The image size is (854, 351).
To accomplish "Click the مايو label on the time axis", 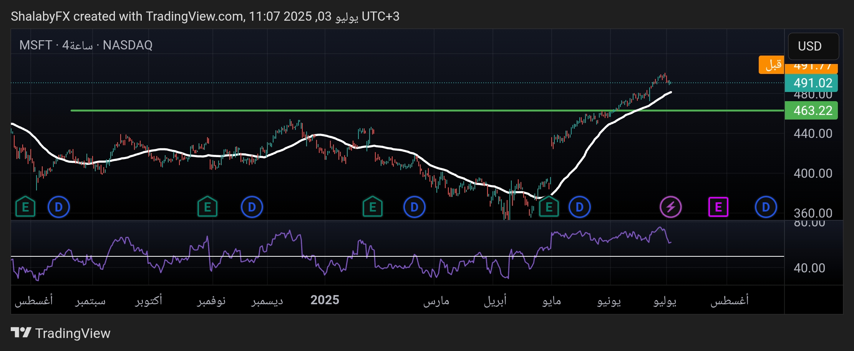I will 552,301.
